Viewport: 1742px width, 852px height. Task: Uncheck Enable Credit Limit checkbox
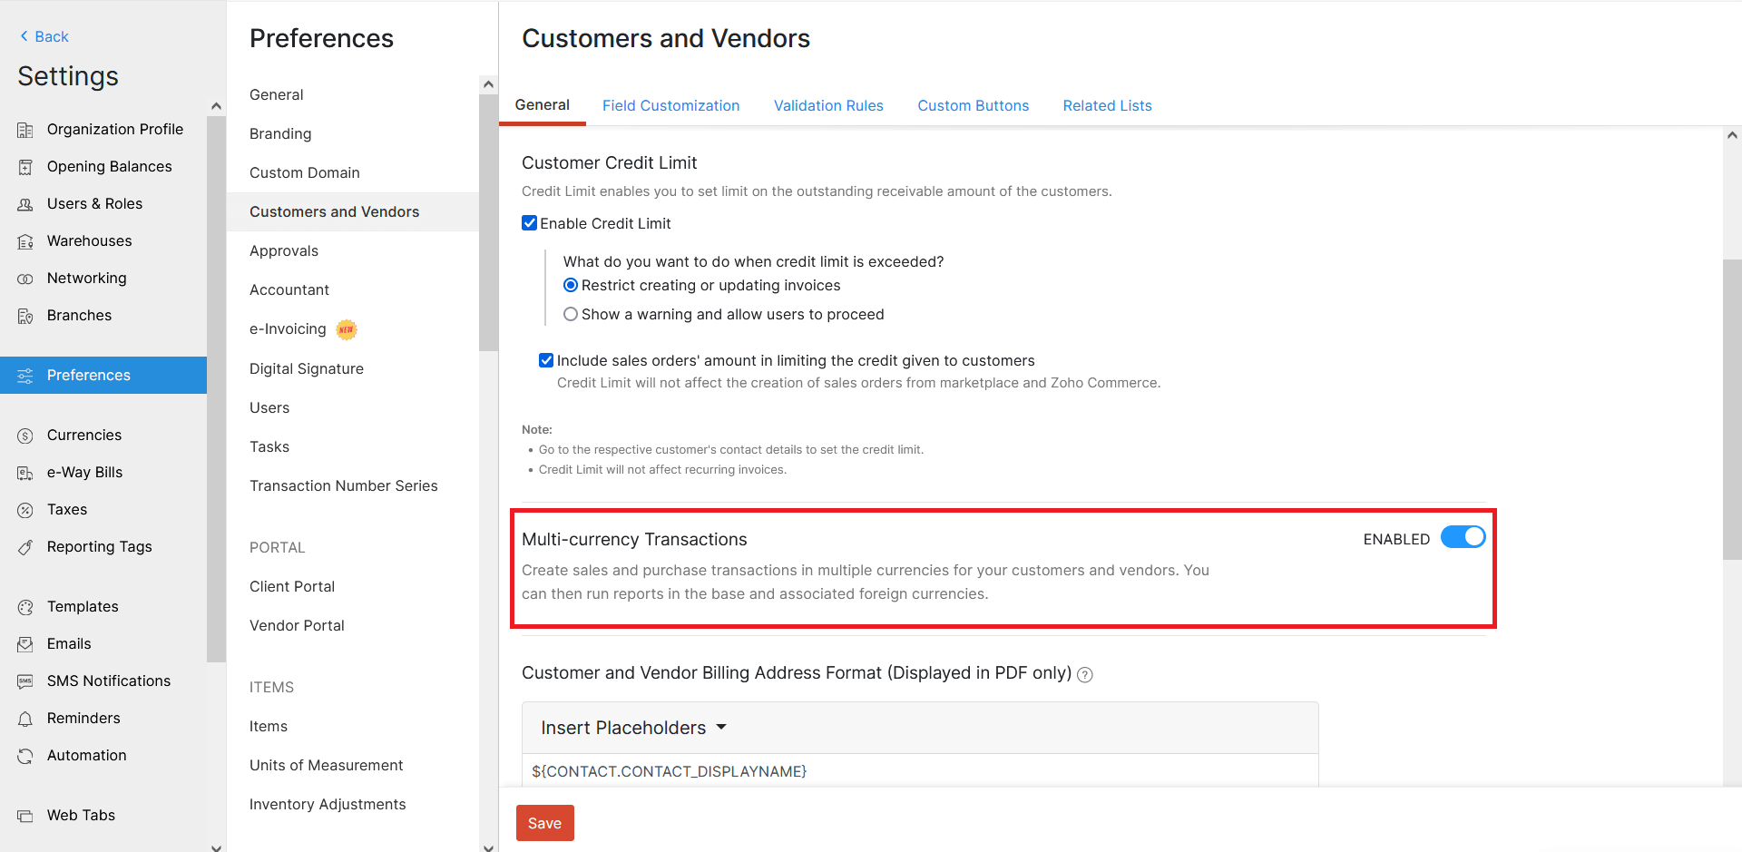click(x=530, y=223)
